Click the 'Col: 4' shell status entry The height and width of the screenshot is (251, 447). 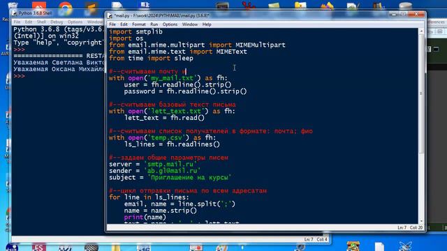pyautogui.click(x=322, y=239)
